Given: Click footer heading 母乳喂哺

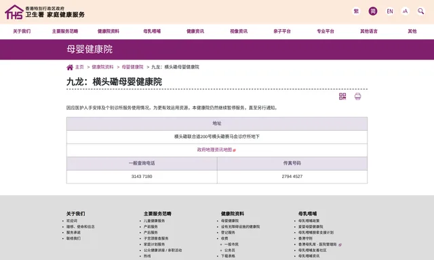Looking at the screenshot, I should point(307,213).
